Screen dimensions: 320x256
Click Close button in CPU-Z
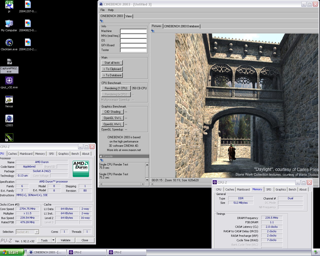pyautogui.click(x=85, y=240)
